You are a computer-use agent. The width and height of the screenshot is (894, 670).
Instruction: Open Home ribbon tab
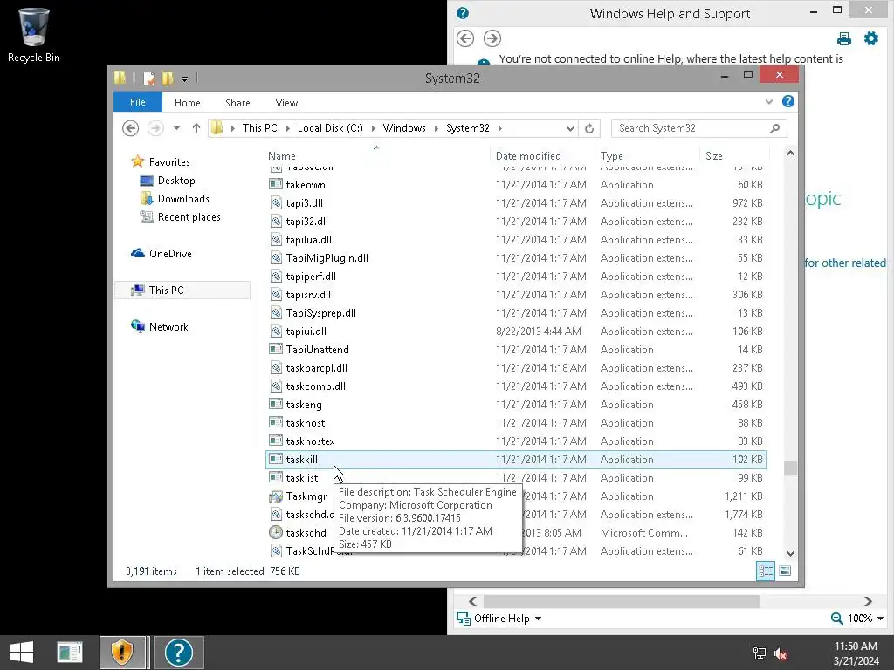(x=187, y=103)
